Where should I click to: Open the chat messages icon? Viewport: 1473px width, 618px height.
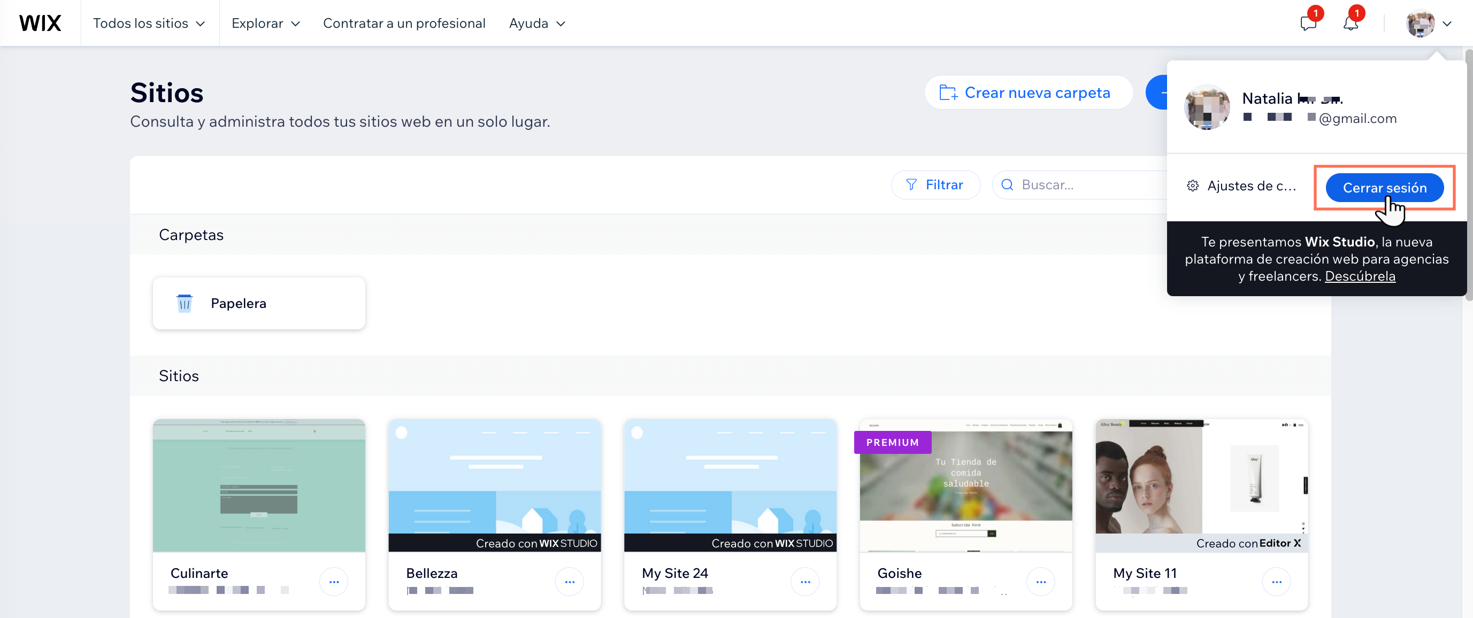(1308, 24)
